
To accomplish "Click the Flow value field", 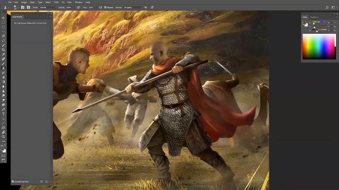I will point(91,7).
